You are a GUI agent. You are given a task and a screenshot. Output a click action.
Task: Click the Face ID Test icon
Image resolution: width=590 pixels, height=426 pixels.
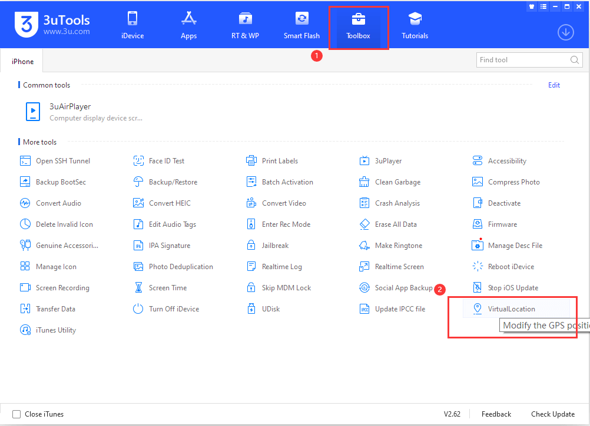click(138, 161)
